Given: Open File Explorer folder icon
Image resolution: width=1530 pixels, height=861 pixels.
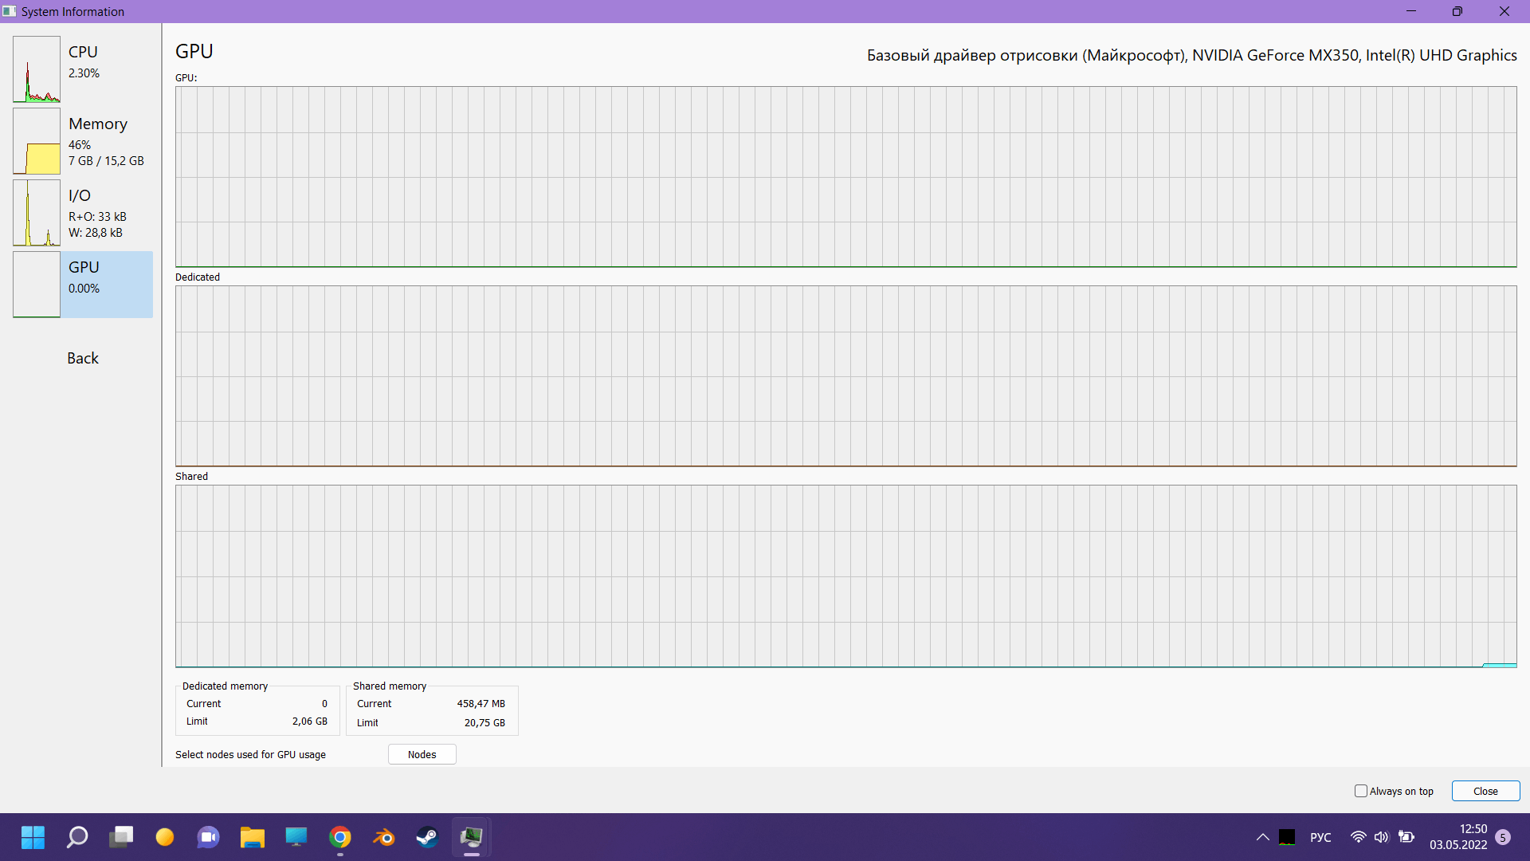Looking at the screenshot, I should click(x=253, y=837).
